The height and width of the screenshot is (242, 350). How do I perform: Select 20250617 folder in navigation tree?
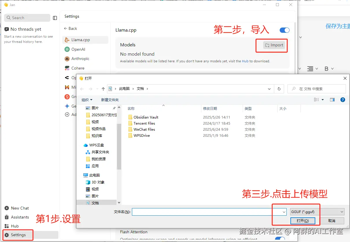(x=101, y=115)
